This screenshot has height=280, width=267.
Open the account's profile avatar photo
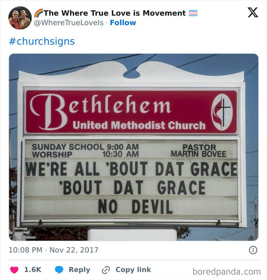coord(20,18)
